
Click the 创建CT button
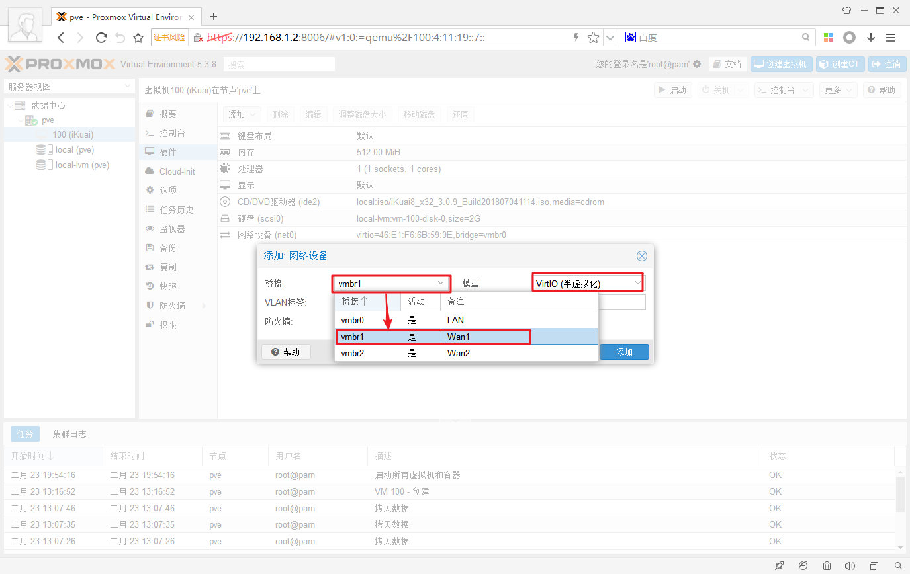pos(840,64)
